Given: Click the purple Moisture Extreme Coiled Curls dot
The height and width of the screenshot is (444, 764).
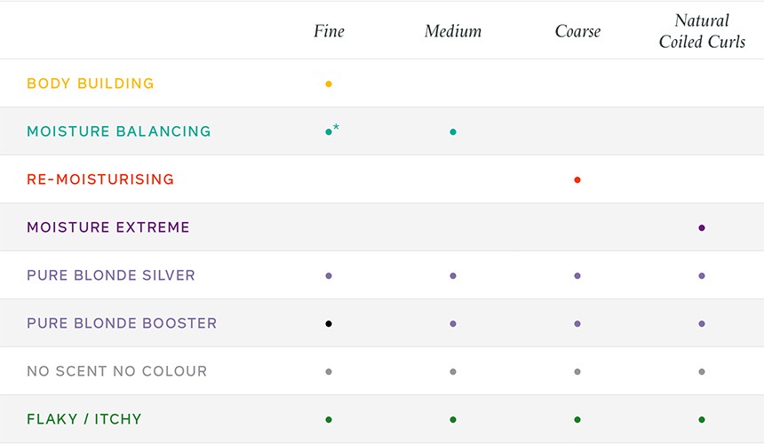Looking at the screenshot, I should coord(702,227).
